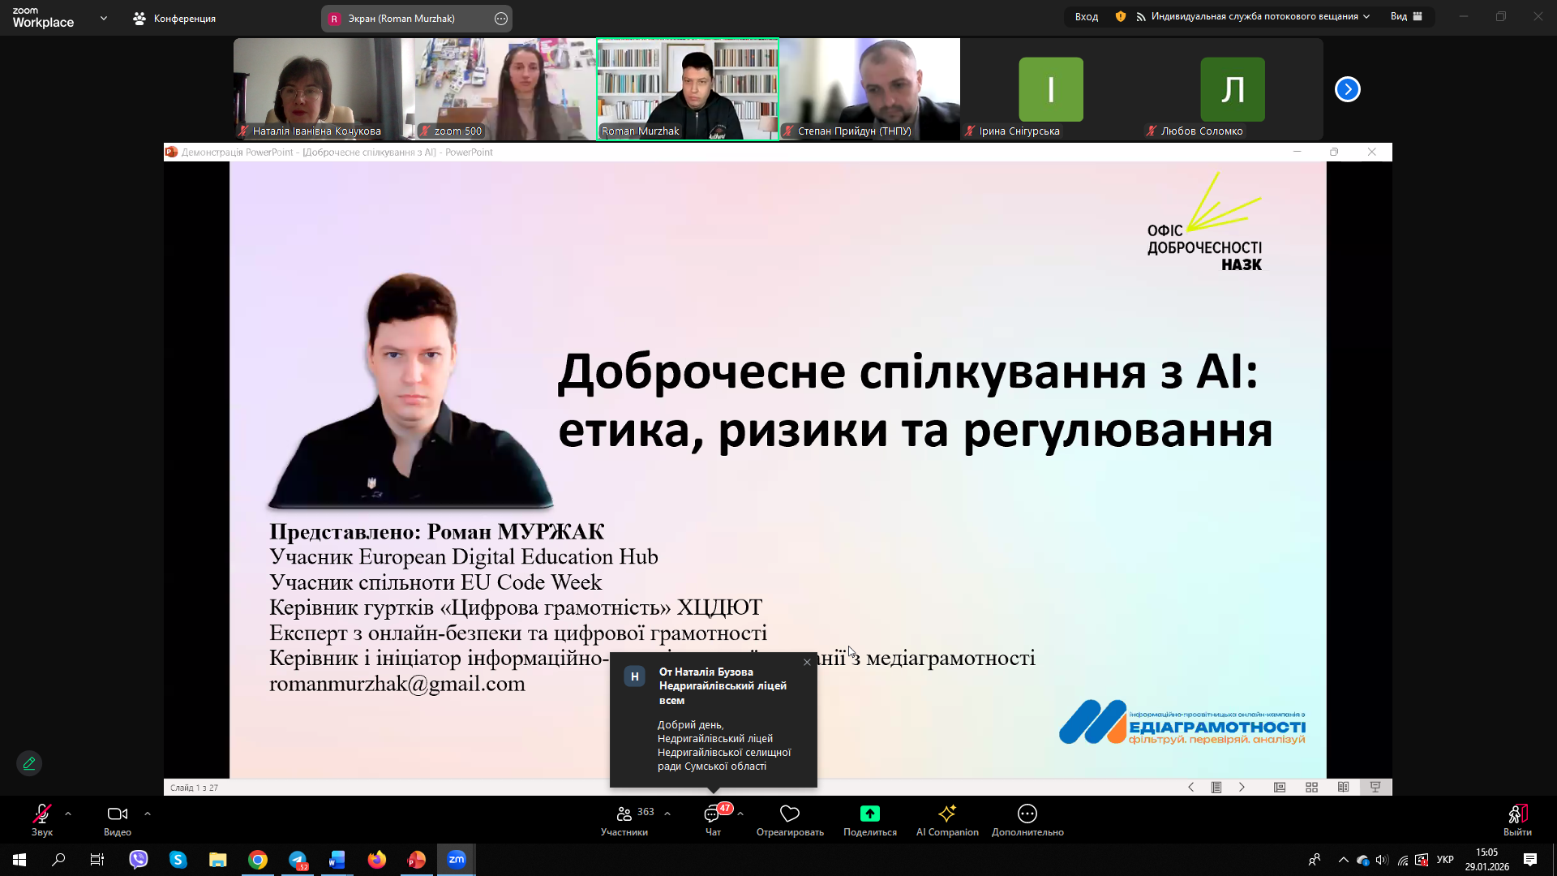The height and width of the screenshot is (876, 1557).
Task: Toggle PowerPoint slide sorter view
Action: tap(1311, 788)
